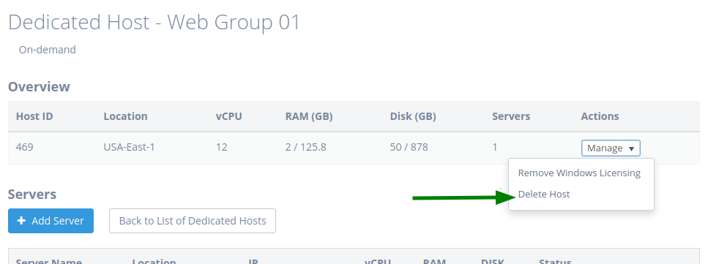Click the Add Server button

coord(51,221)
